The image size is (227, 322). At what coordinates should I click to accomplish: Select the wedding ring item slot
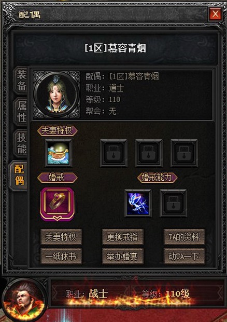pos(58,204)
